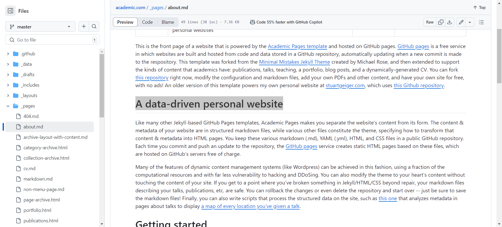Click the 'Code 55% faster with GitHub Copilot' text

(x=289, y=22)
